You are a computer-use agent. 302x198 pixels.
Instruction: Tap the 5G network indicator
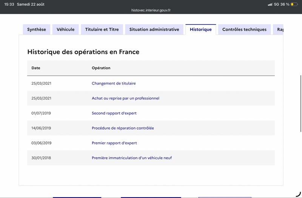pos(277,4)
